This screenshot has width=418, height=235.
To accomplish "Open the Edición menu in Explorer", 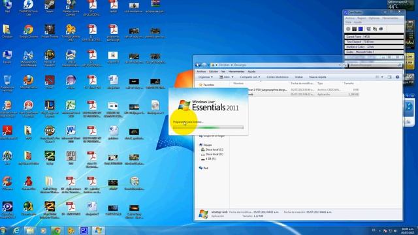I will 214,71.
